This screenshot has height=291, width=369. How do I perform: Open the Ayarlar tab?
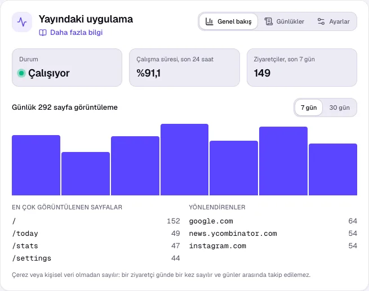point(334,21)
